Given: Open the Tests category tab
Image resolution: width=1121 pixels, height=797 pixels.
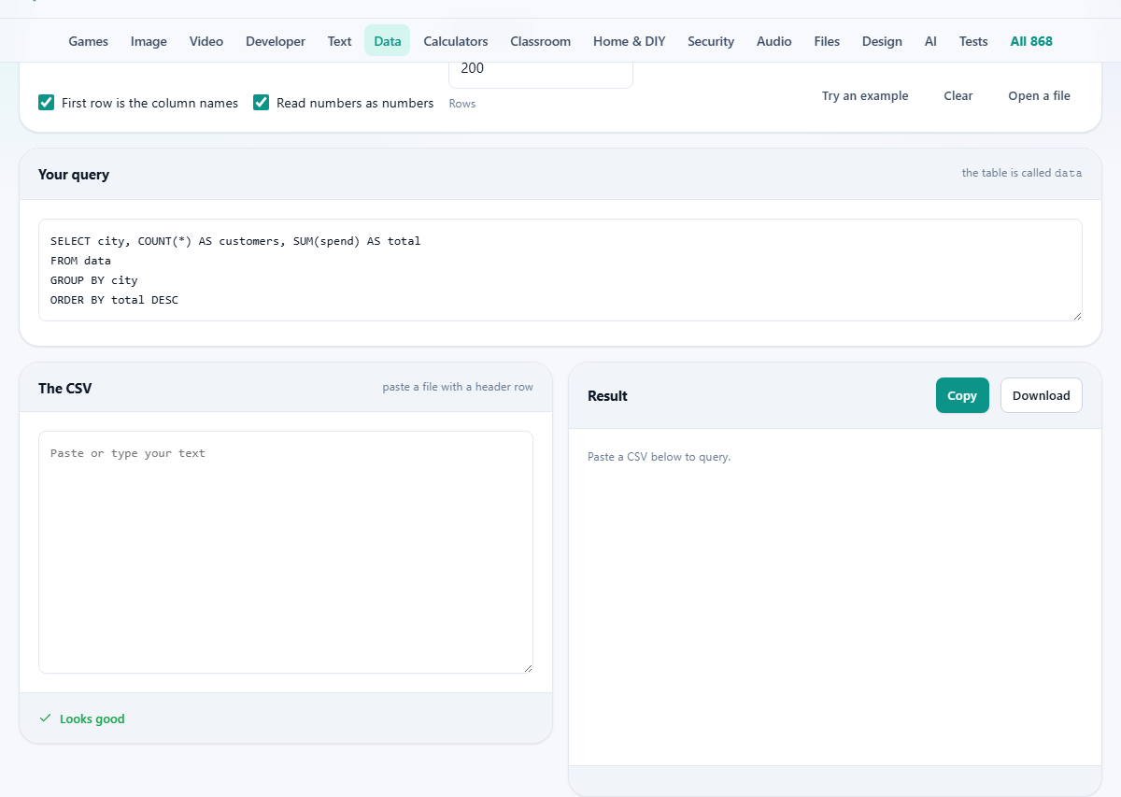Looking at the screenshot, I should (x=973, y=41).
